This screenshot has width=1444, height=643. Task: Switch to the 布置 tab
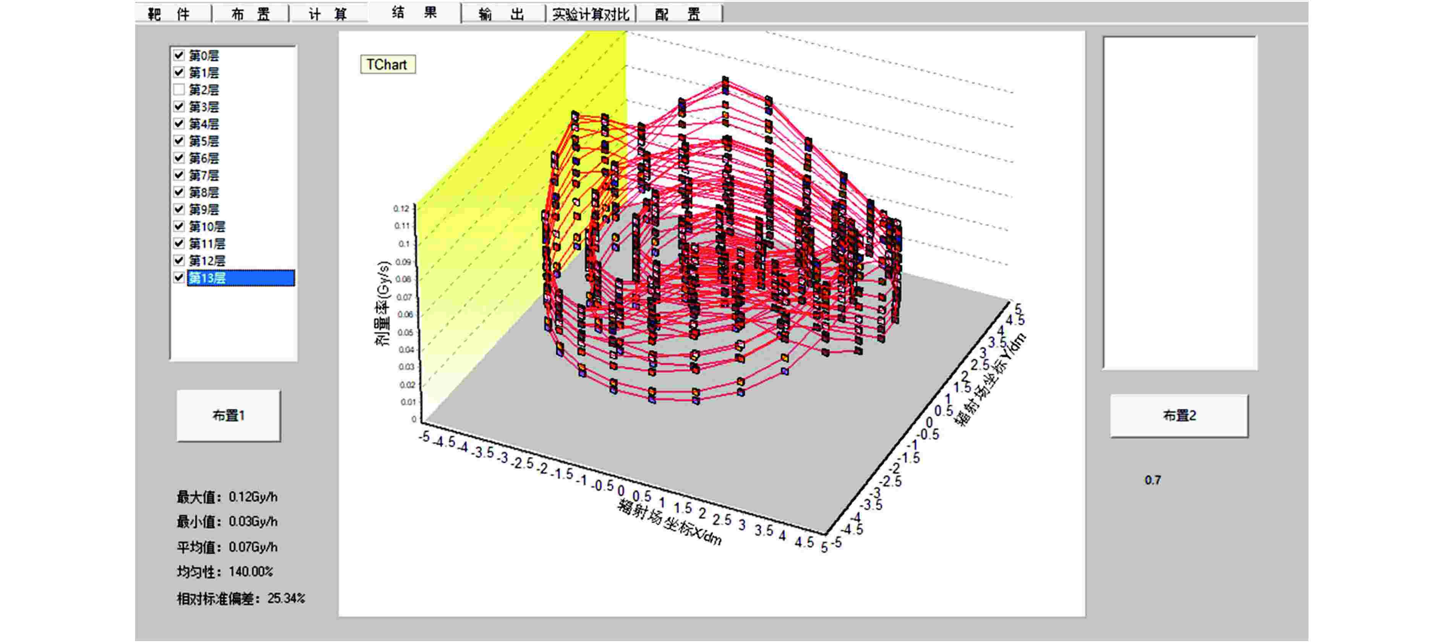(251, 14)
